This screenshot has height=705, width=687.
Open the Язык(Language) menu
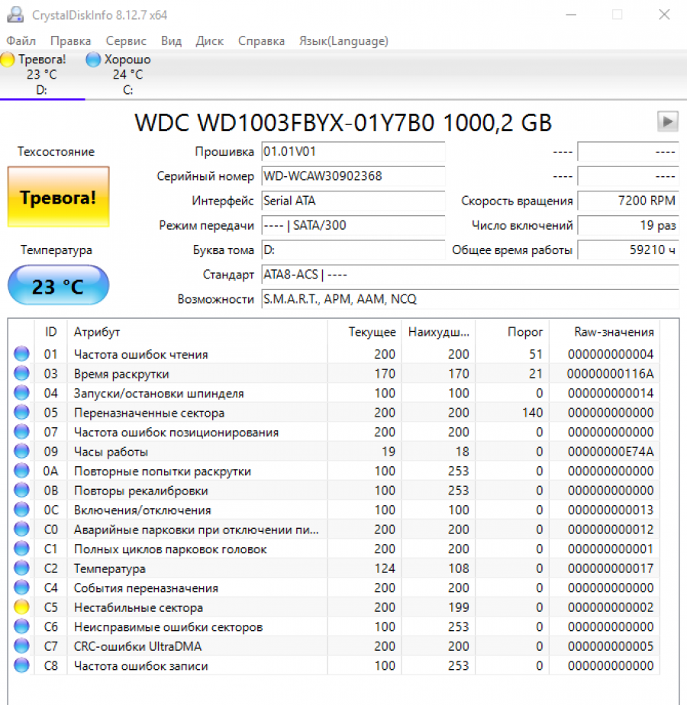(x=343, y=41)
